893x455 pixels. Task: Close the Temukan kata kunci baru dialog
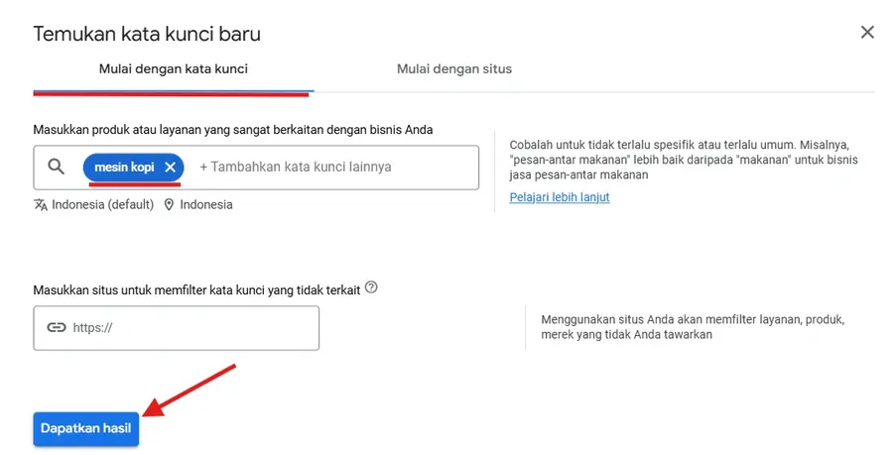click(x=867, y=32)
